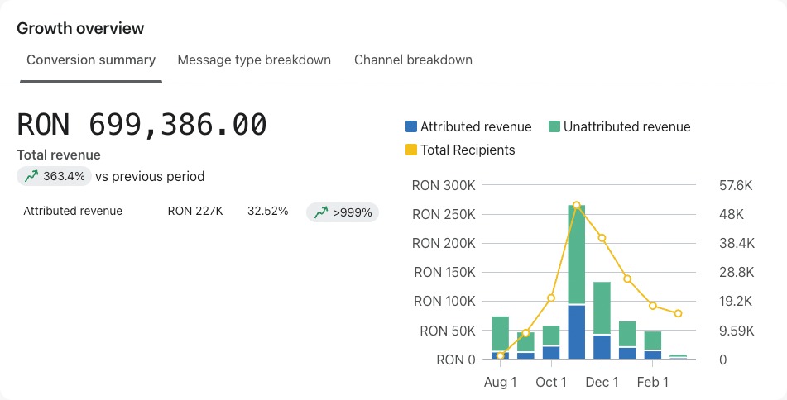Click the 363.4% upward trend arrow icon

(x=31, y=176)
